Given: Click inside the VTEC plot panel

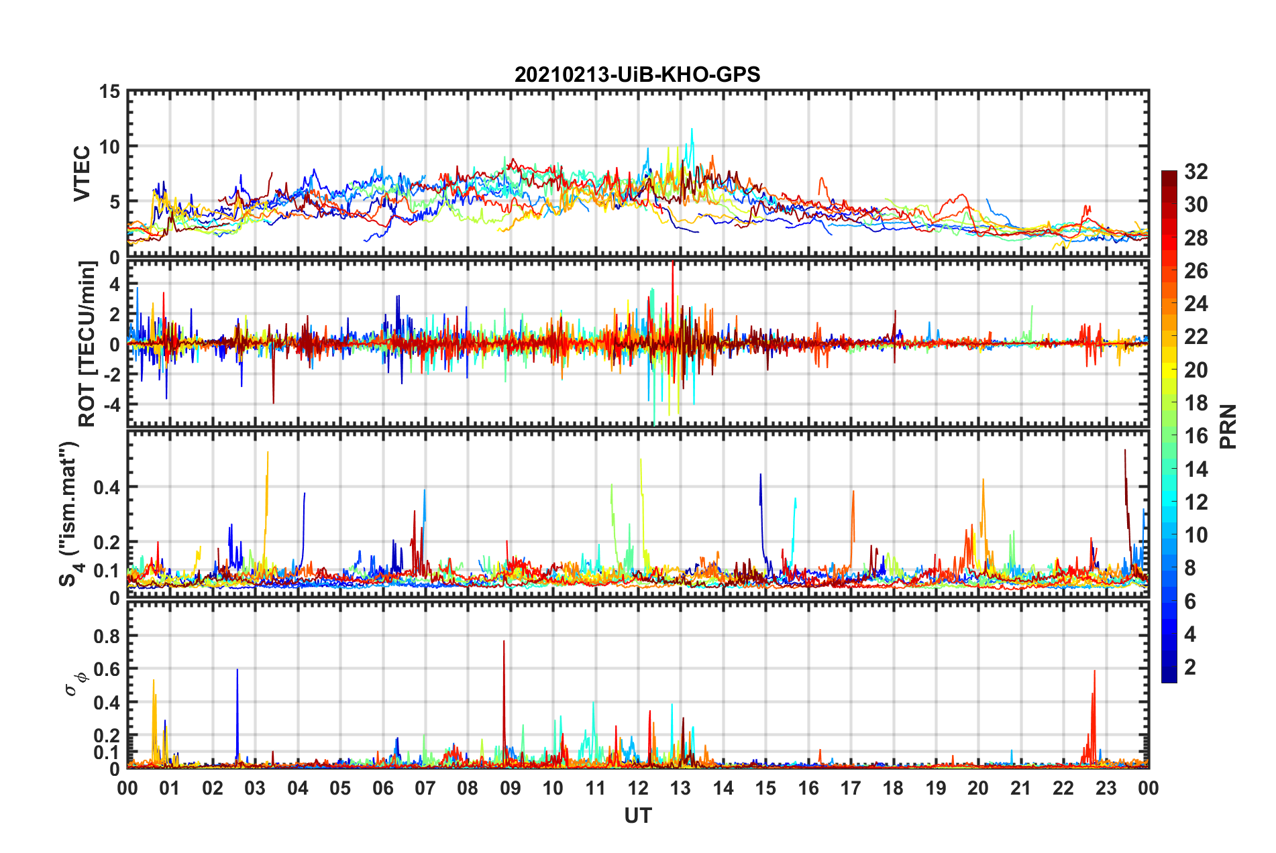Looking at the screenshot, I should [x=638, y=174].
